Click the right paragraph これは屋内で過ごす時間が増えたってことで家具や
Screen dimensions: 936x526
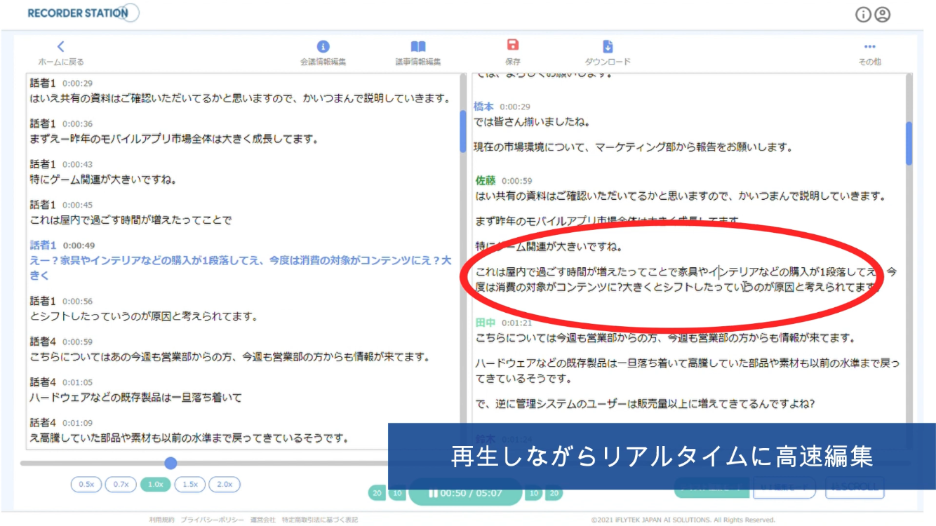(686, 279)
